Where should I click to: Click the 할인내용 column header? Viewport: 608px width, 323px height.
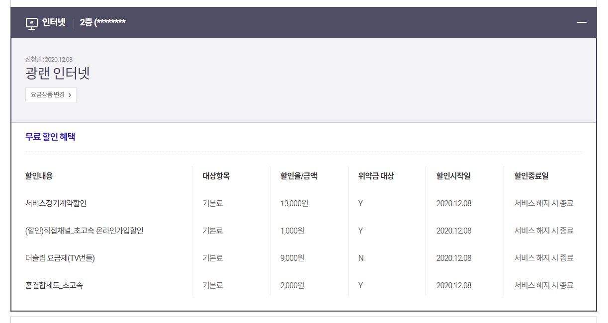[x=39, y=176]
